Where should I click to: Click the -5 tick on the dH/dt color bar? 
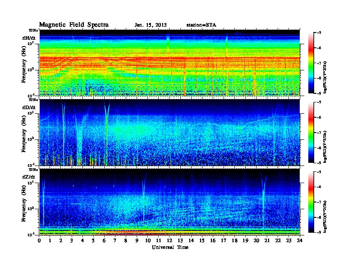click(319, 33)
